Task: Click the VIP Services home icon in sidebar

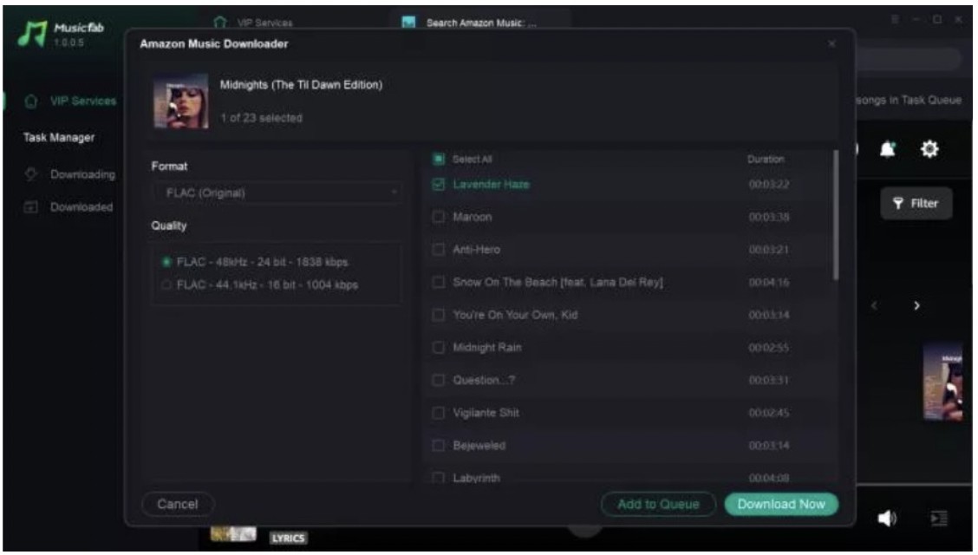Action: 30,101
